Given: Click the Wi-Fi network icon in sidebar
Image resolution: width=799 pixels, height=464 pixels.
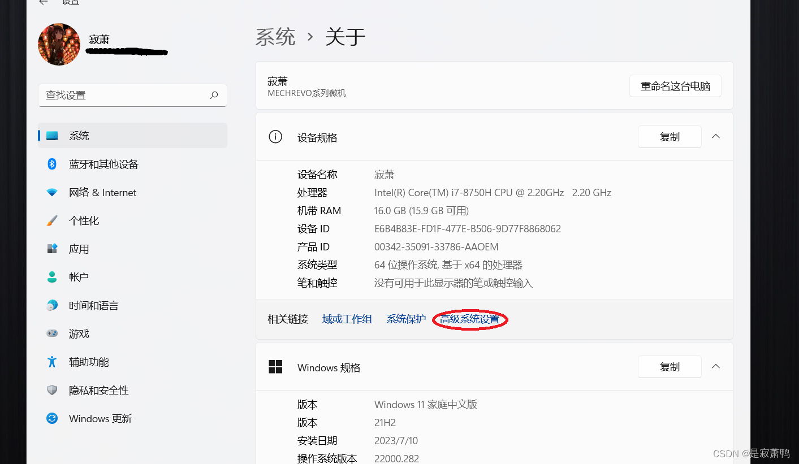Looking at the screenshot, I should click(52, 192).
